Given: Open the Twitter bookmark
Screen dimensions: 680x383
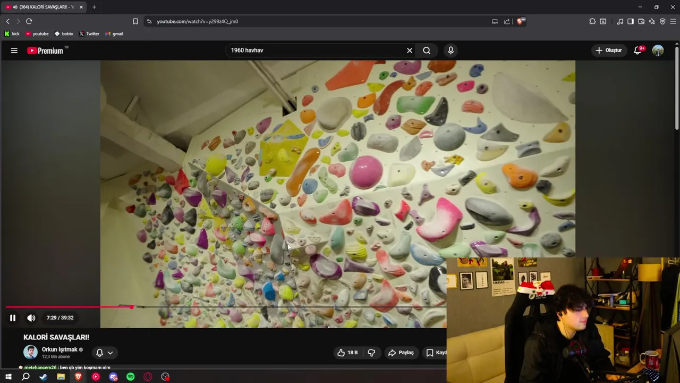Looking at the screenshot, I should coord(89,34).
